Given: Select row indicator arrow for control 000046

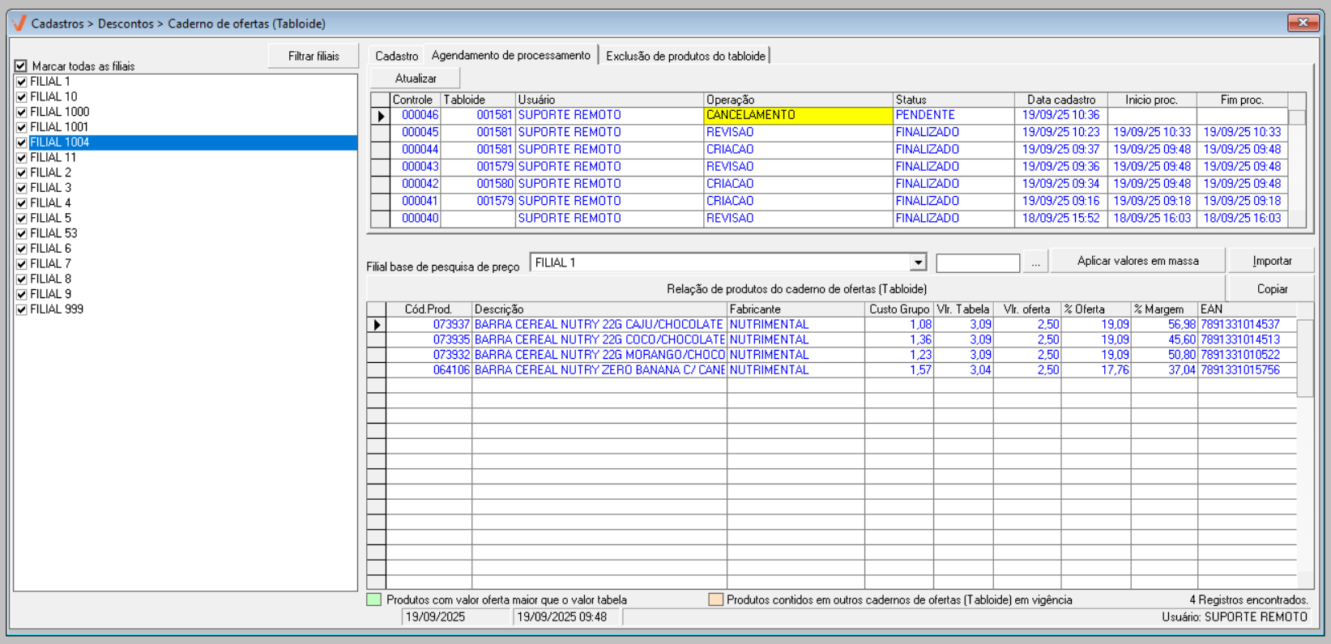Looking at the screenshot, I should (381, 116).
